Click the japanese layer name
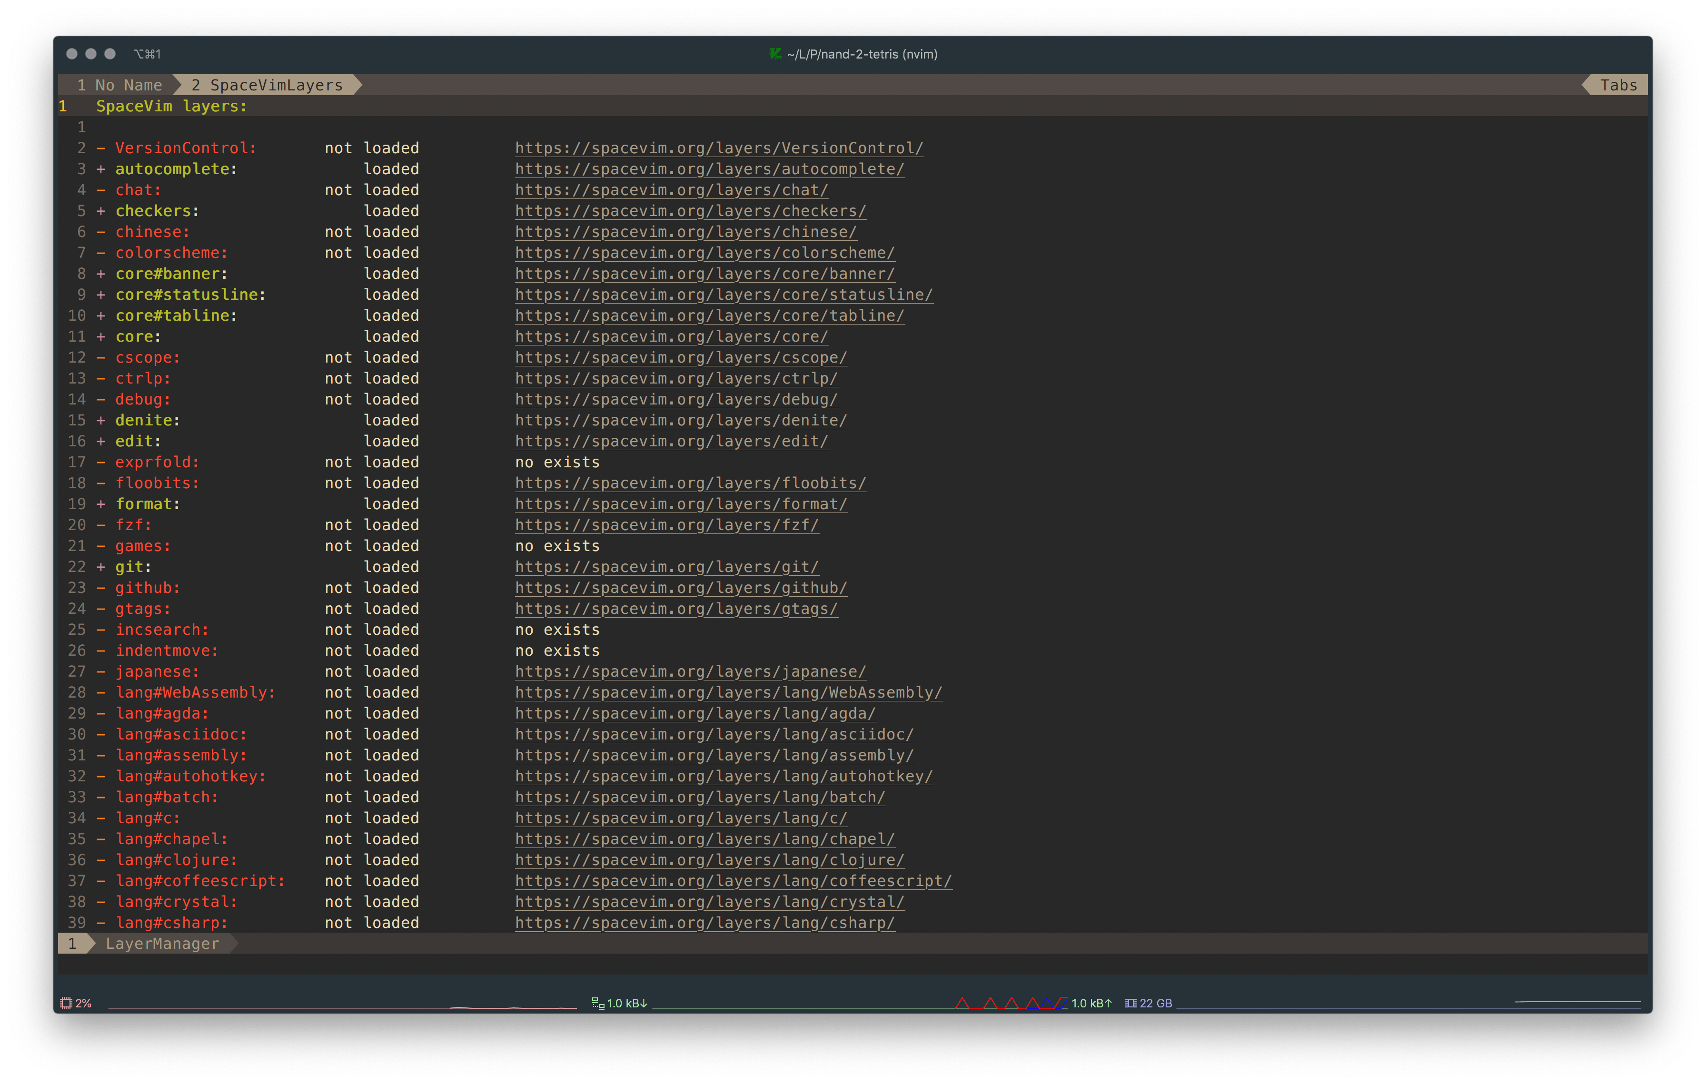 pos(157,671)
